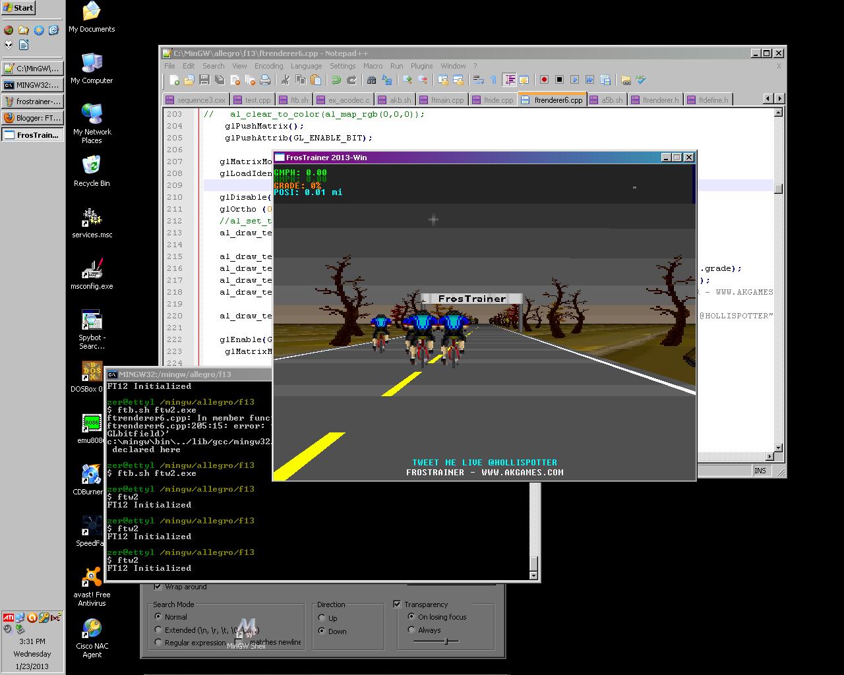Click the spell check ABC icon

[x=640, y=80]
